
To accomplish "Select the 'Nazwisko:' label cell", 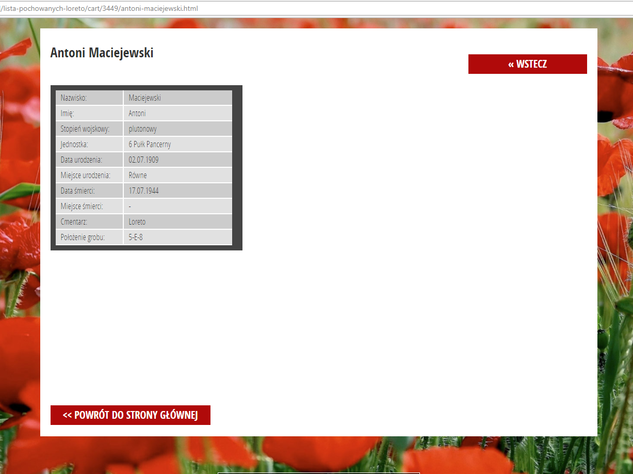I will [x=89, y=98].
